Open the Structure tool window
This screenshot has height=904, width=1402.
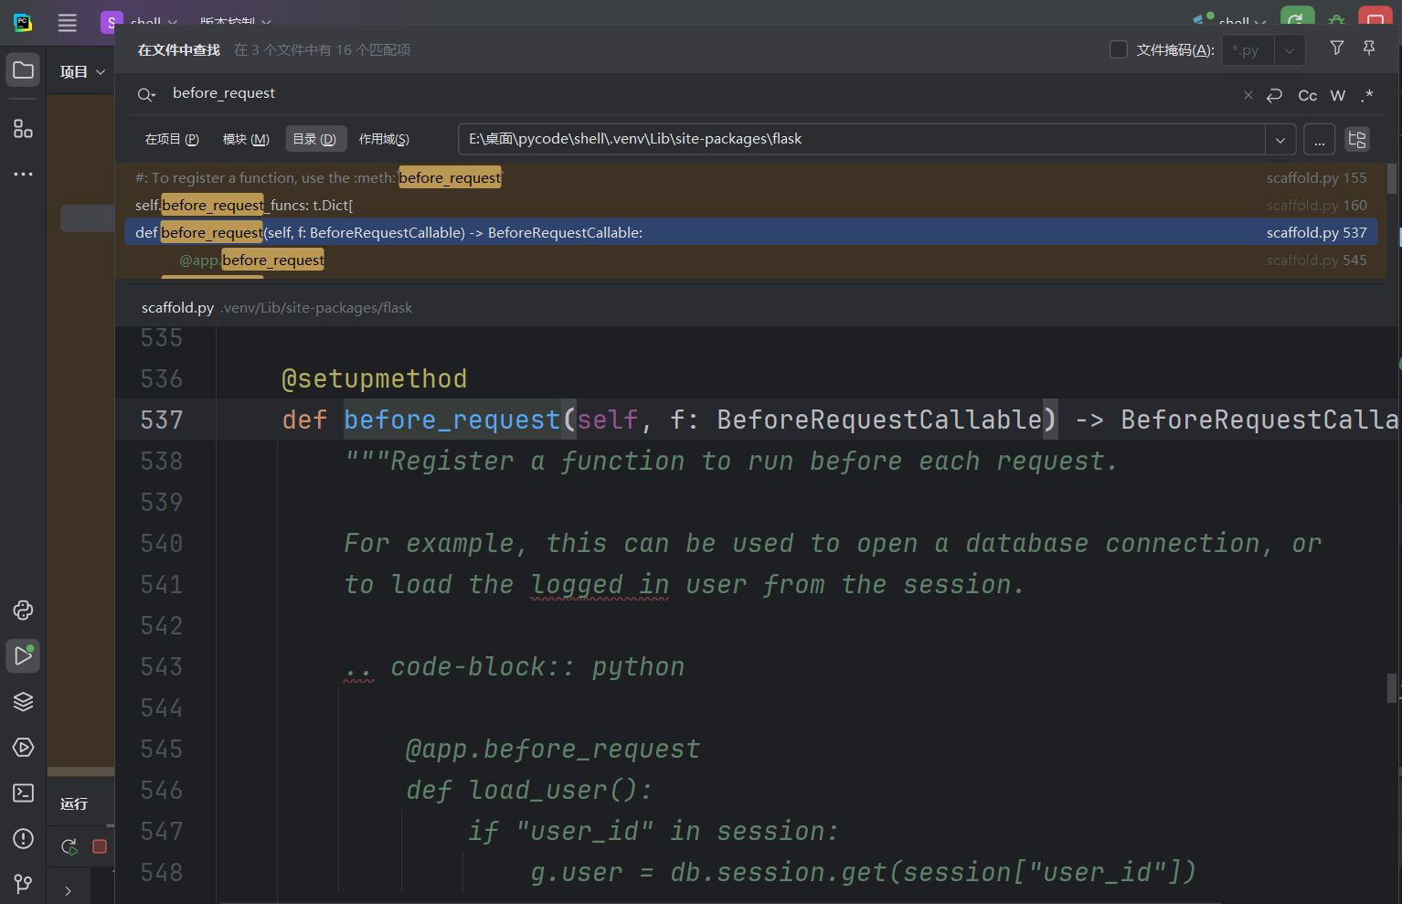tap(23, 129)
